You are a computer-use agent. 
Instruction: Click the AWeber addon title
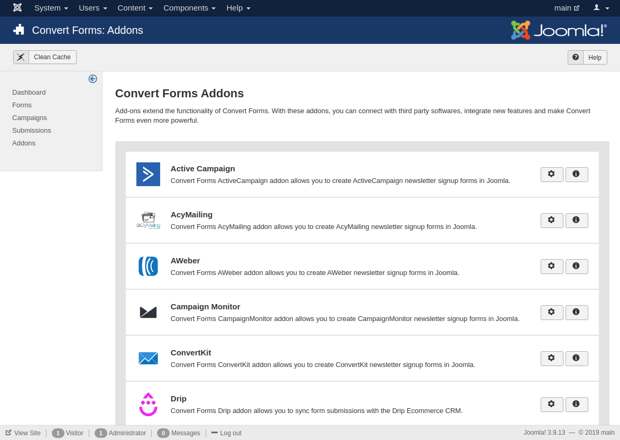185,260
